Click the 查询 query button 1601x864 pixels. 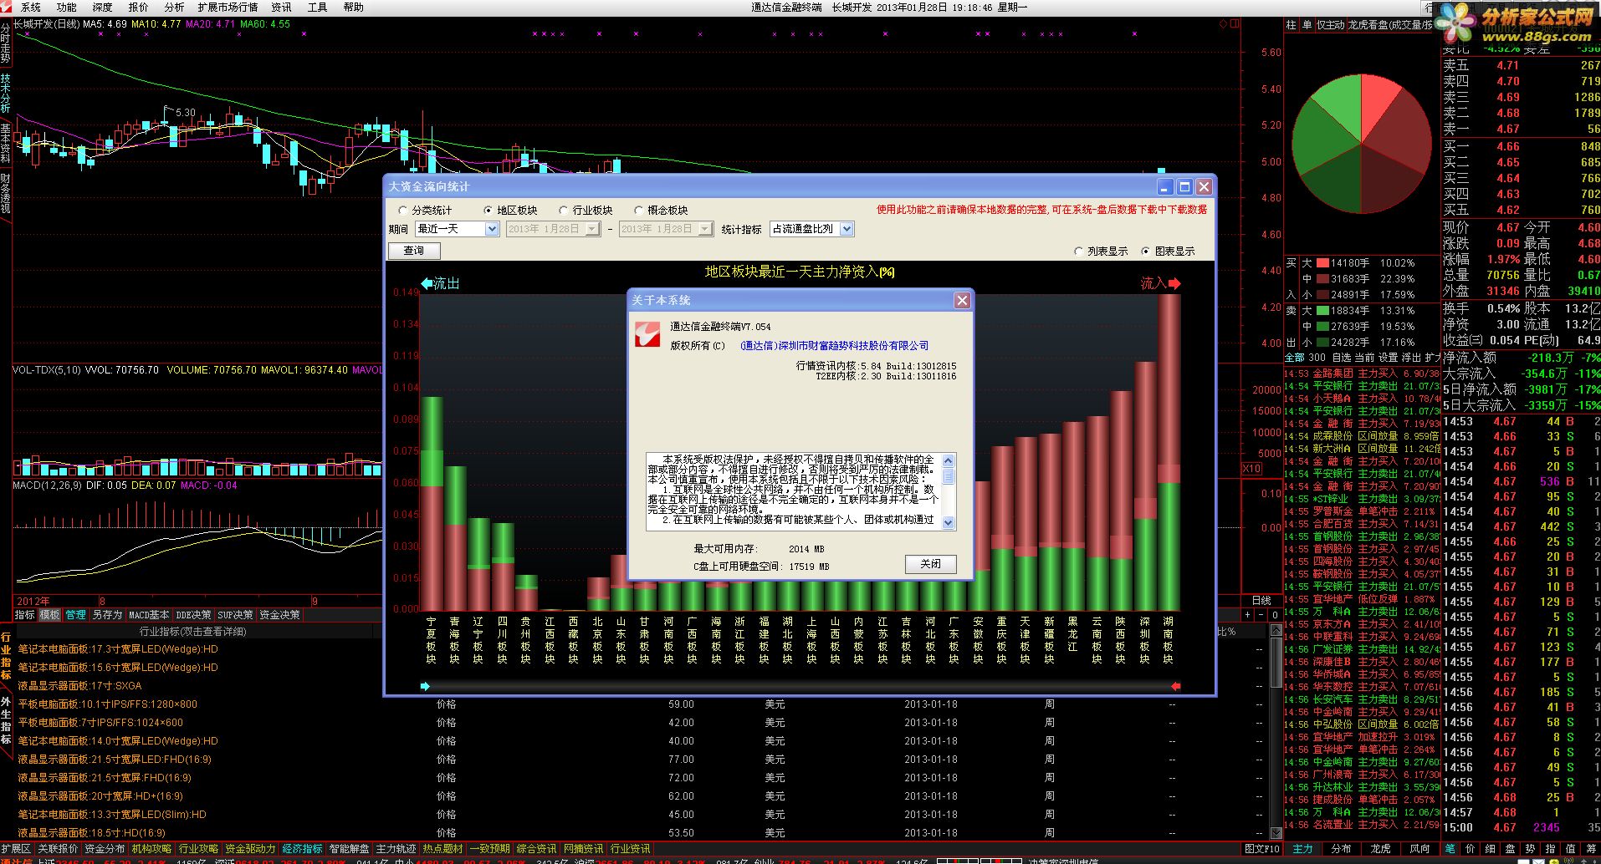414,251
